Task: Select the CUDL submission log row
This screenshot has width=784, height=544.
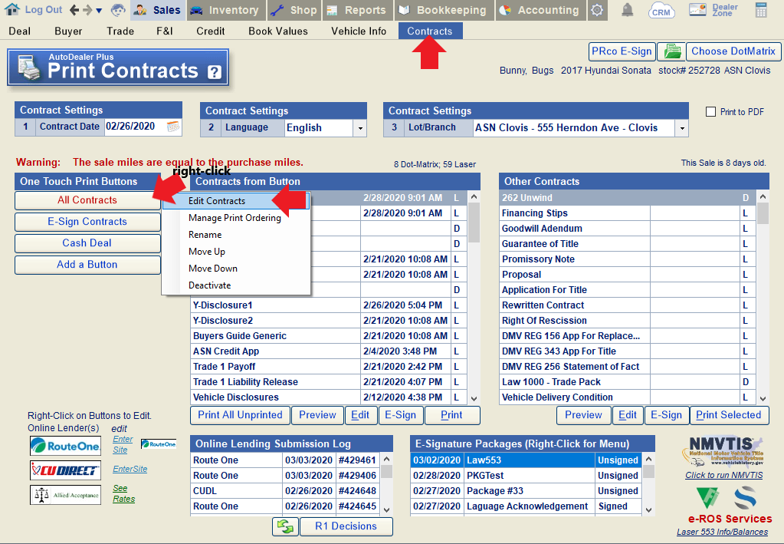Action: (x=285, y=491)
